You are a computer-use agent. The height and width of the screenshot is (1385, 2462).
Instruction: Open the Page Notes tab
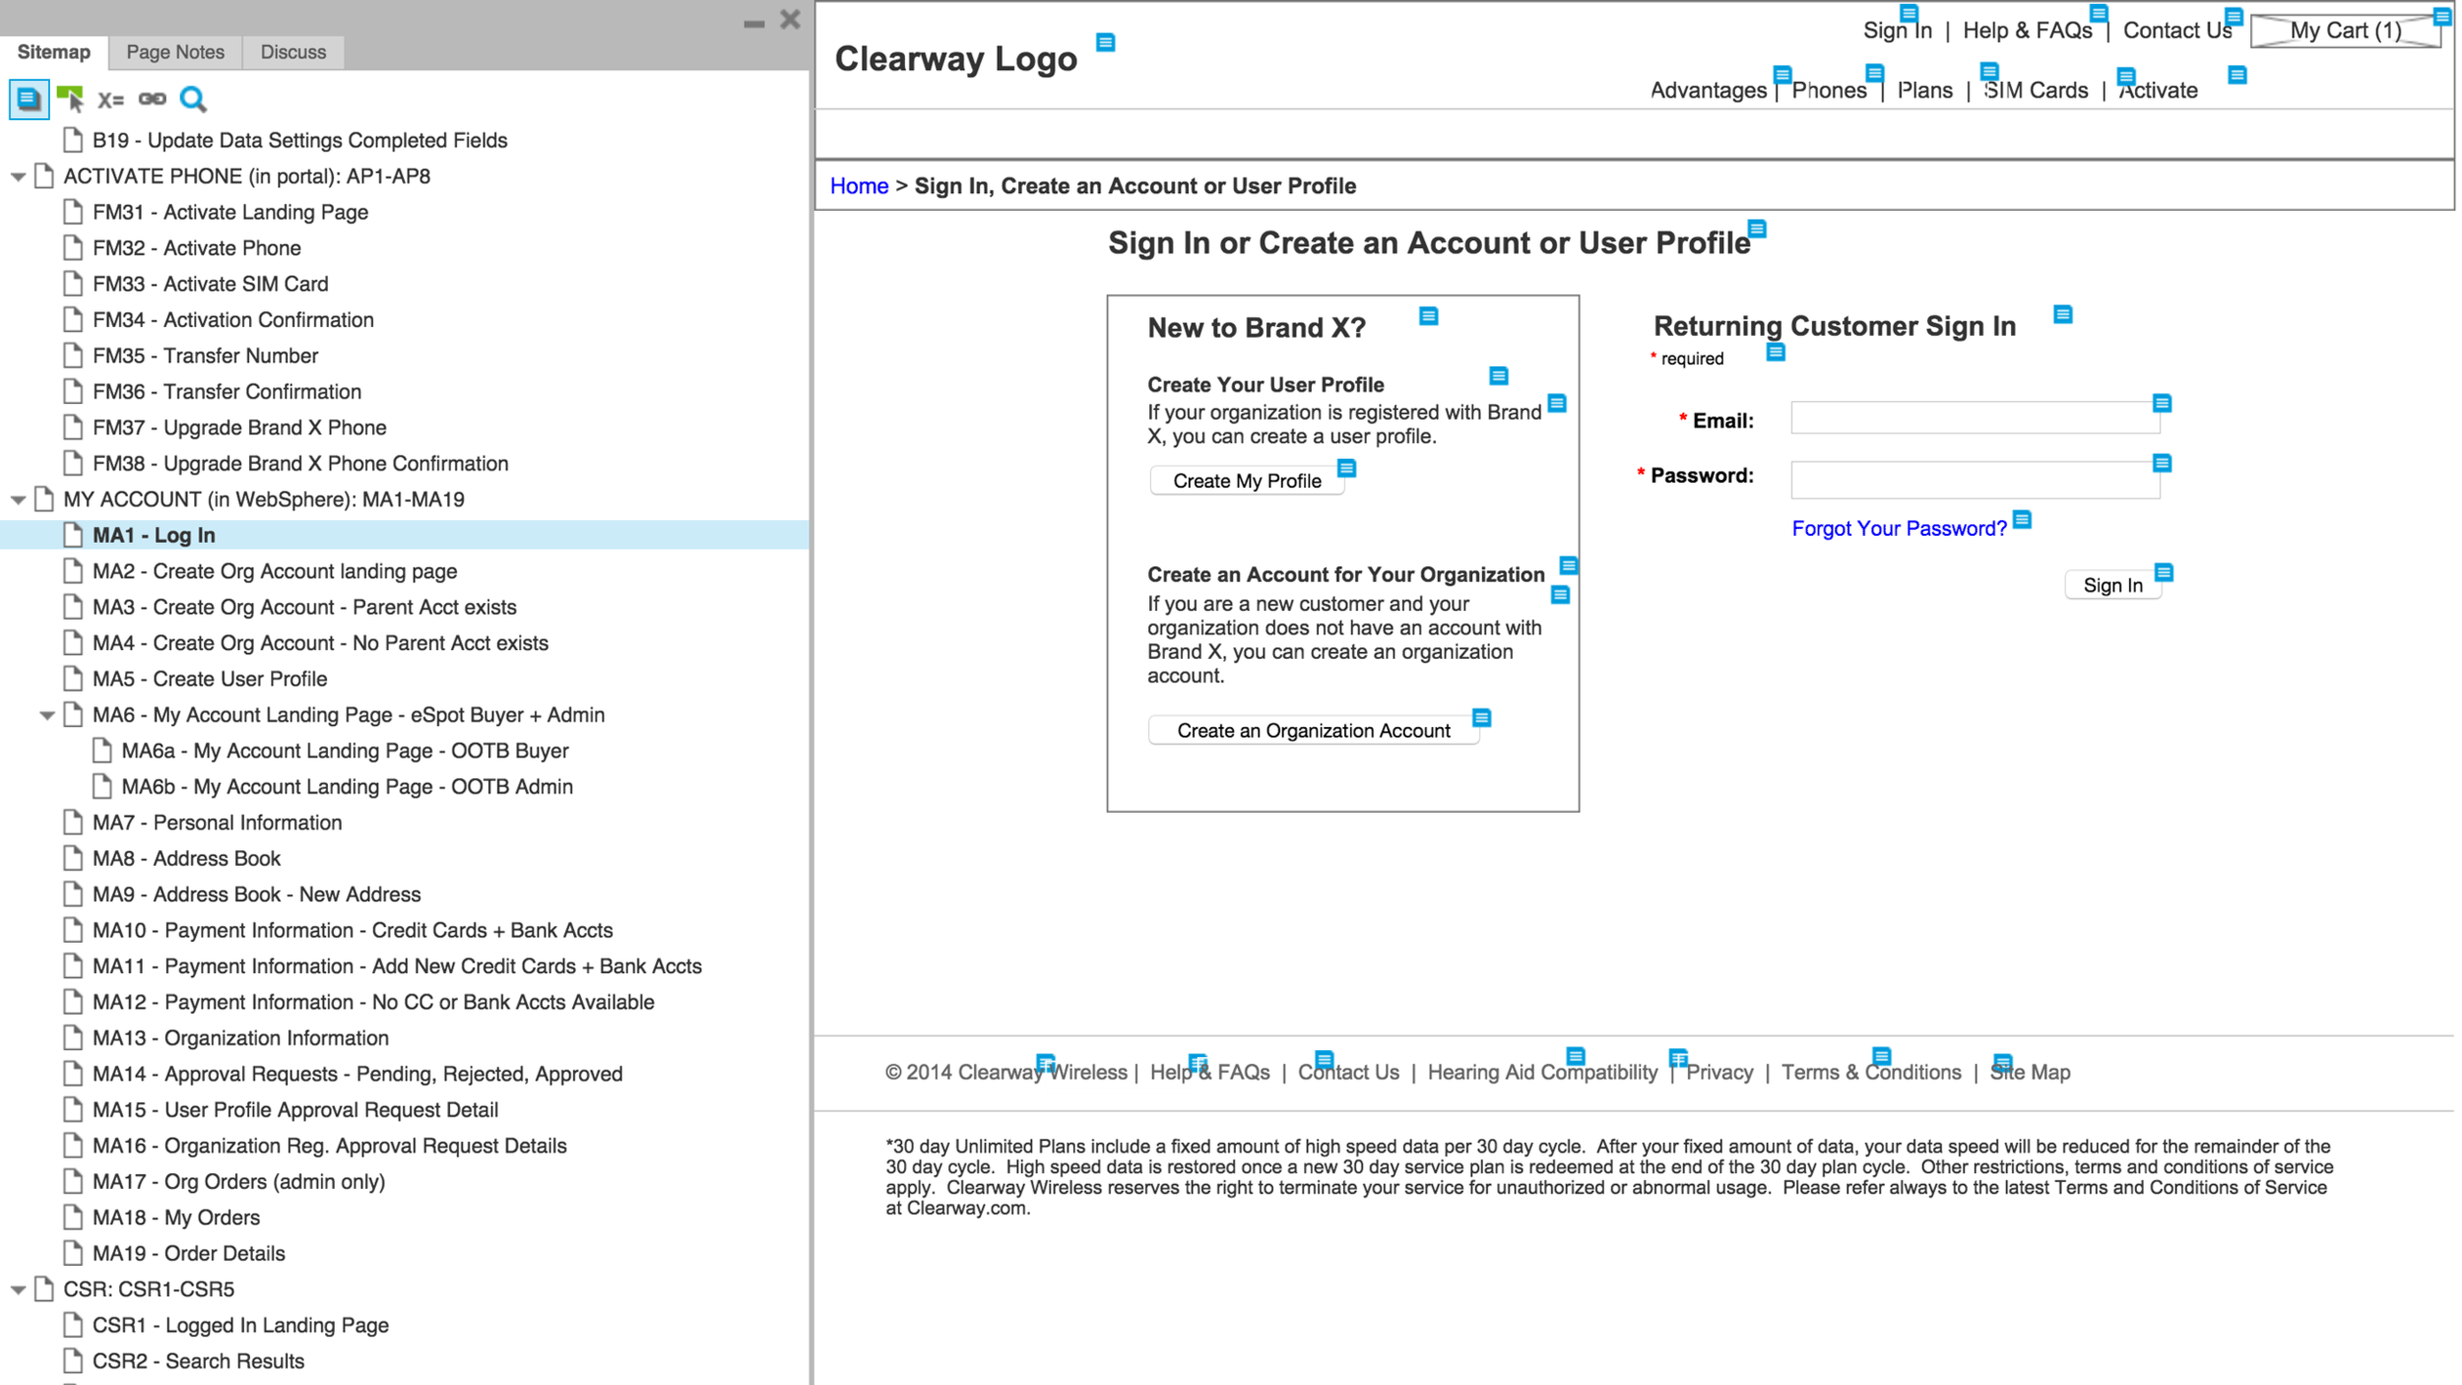(x=175, y=52)
